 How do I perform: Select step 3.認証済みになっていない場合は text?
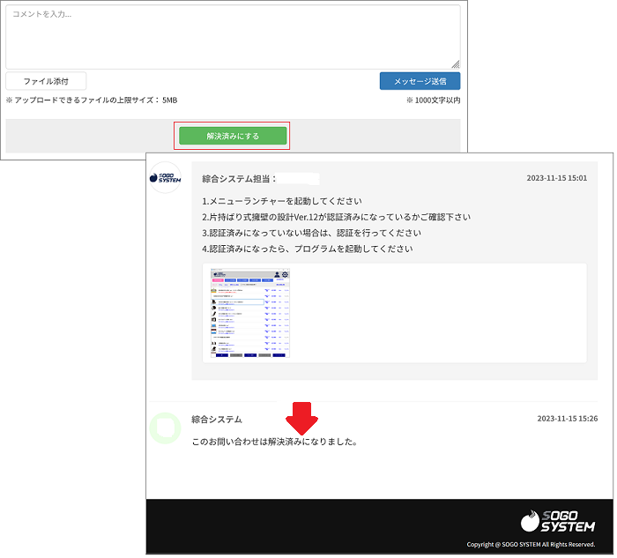click(312, 233)
